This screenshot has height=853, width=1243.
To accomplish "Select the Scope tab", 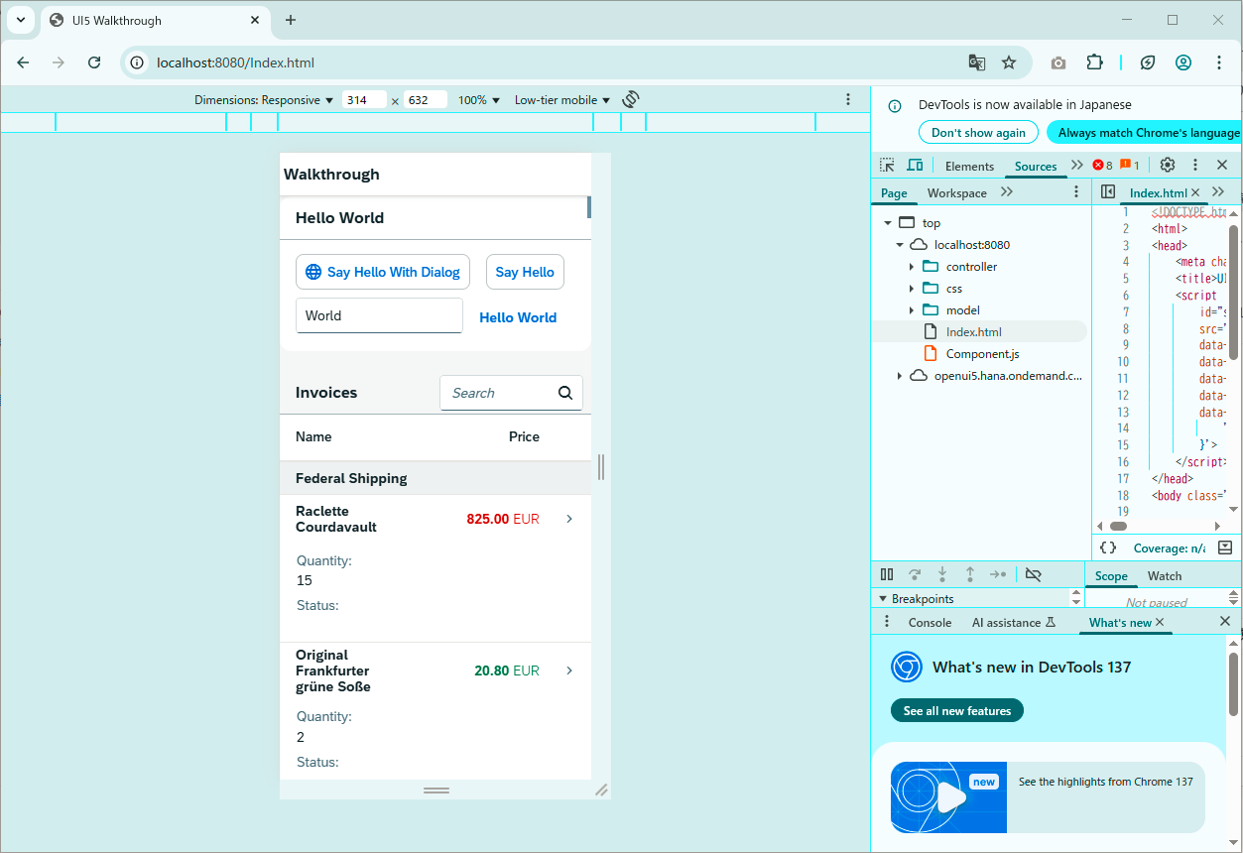I will 1111,576.
